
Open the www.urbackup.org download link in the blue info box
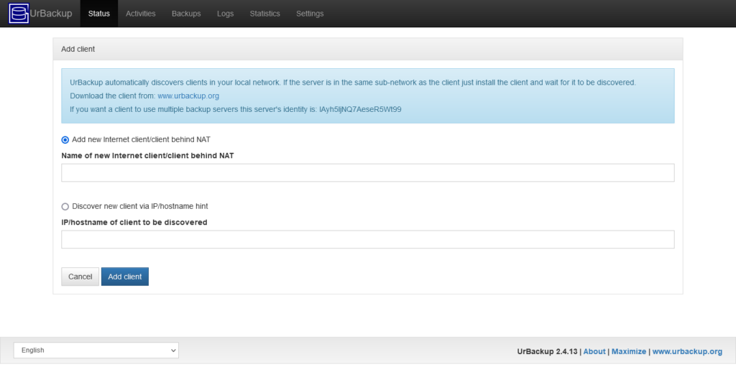[188, 96]
